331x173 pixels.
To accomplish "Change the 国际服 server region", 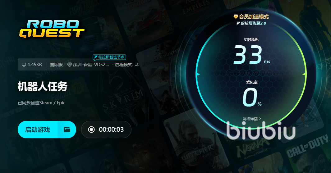I will tap(56, 65).
